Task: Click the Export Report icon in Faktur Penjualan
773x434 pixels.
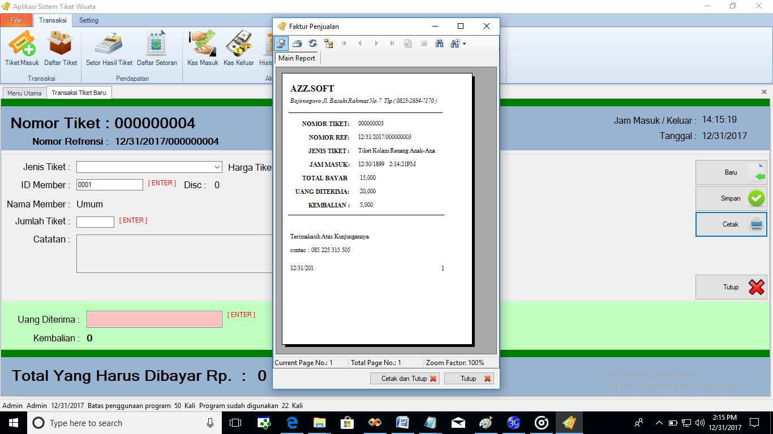Action: [x=281, y=44]
